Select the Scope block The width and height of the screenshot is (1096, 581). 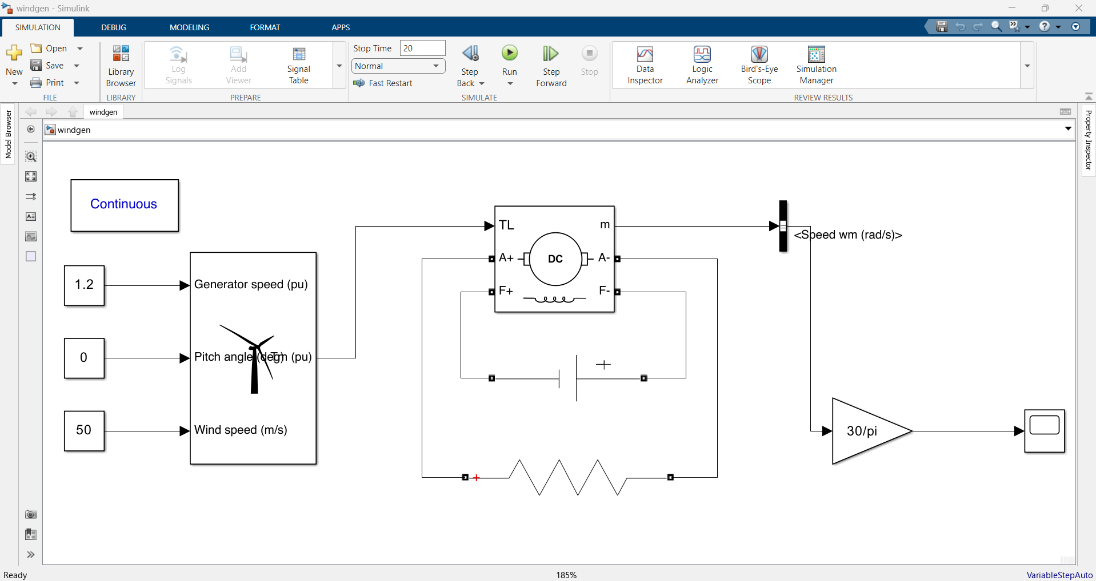coord(1045,431)
